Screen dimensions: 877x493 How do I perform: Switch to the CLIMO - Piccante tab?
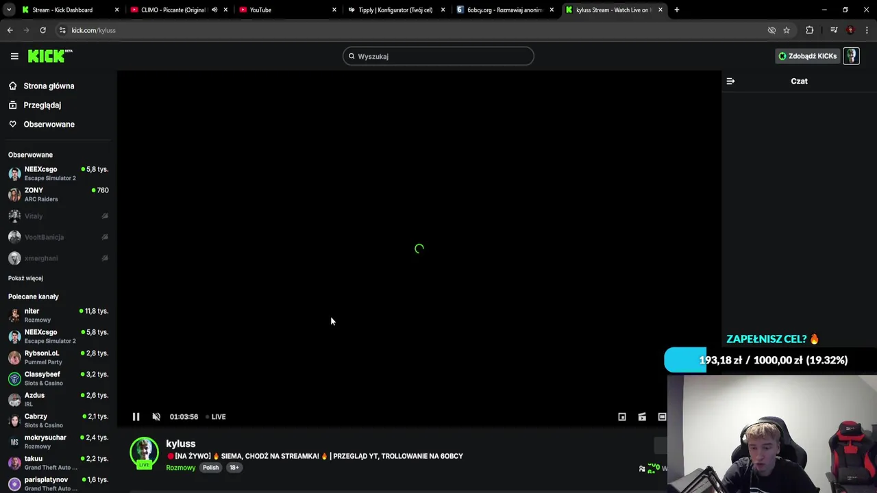(x=173, y=10)
